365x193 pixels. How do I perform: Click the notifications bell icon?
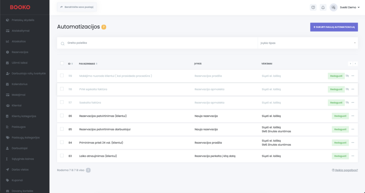[x=323, y=7]
